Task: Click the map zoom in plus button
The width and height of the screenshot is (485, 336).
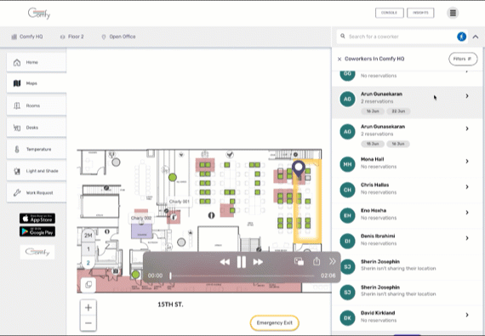Action: coord(88,308)
